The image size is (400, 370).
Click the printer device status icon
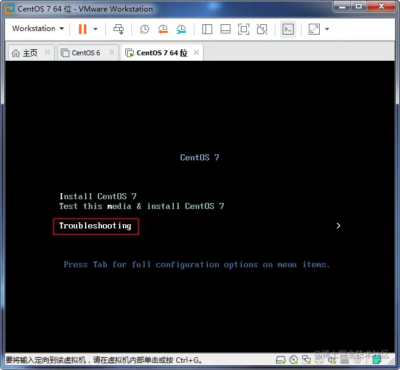point(319,360)
